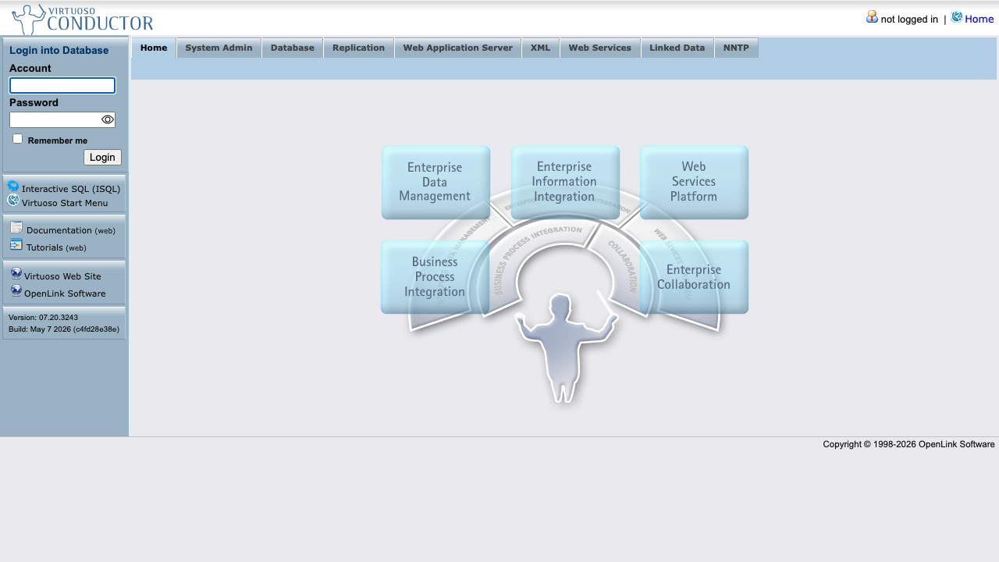
Task: Click the Enterprise Information Integration box
Action: point(565,182)
